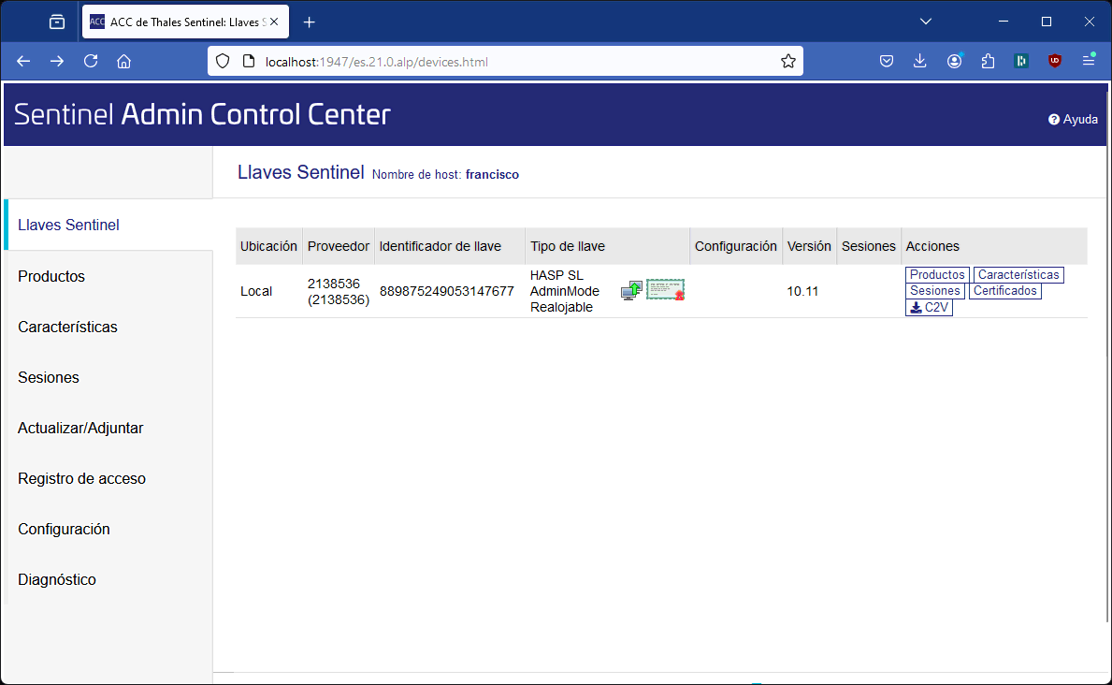Download the C2V file button
The image size is (1112, 685).
pyautogui.click(x=929, y=307)
